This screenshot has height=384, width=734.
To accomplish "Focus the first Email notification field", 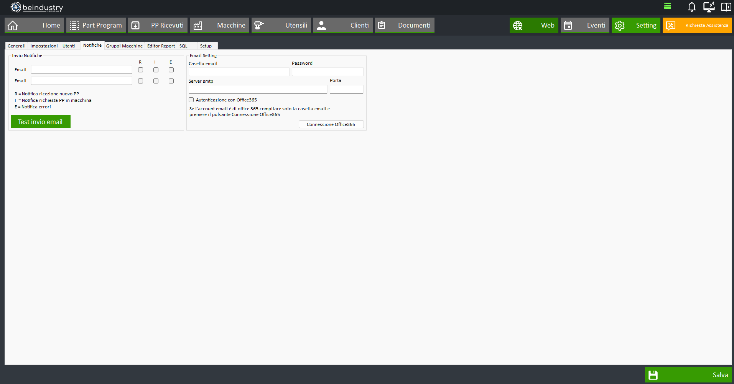I will tap(82, 70).
